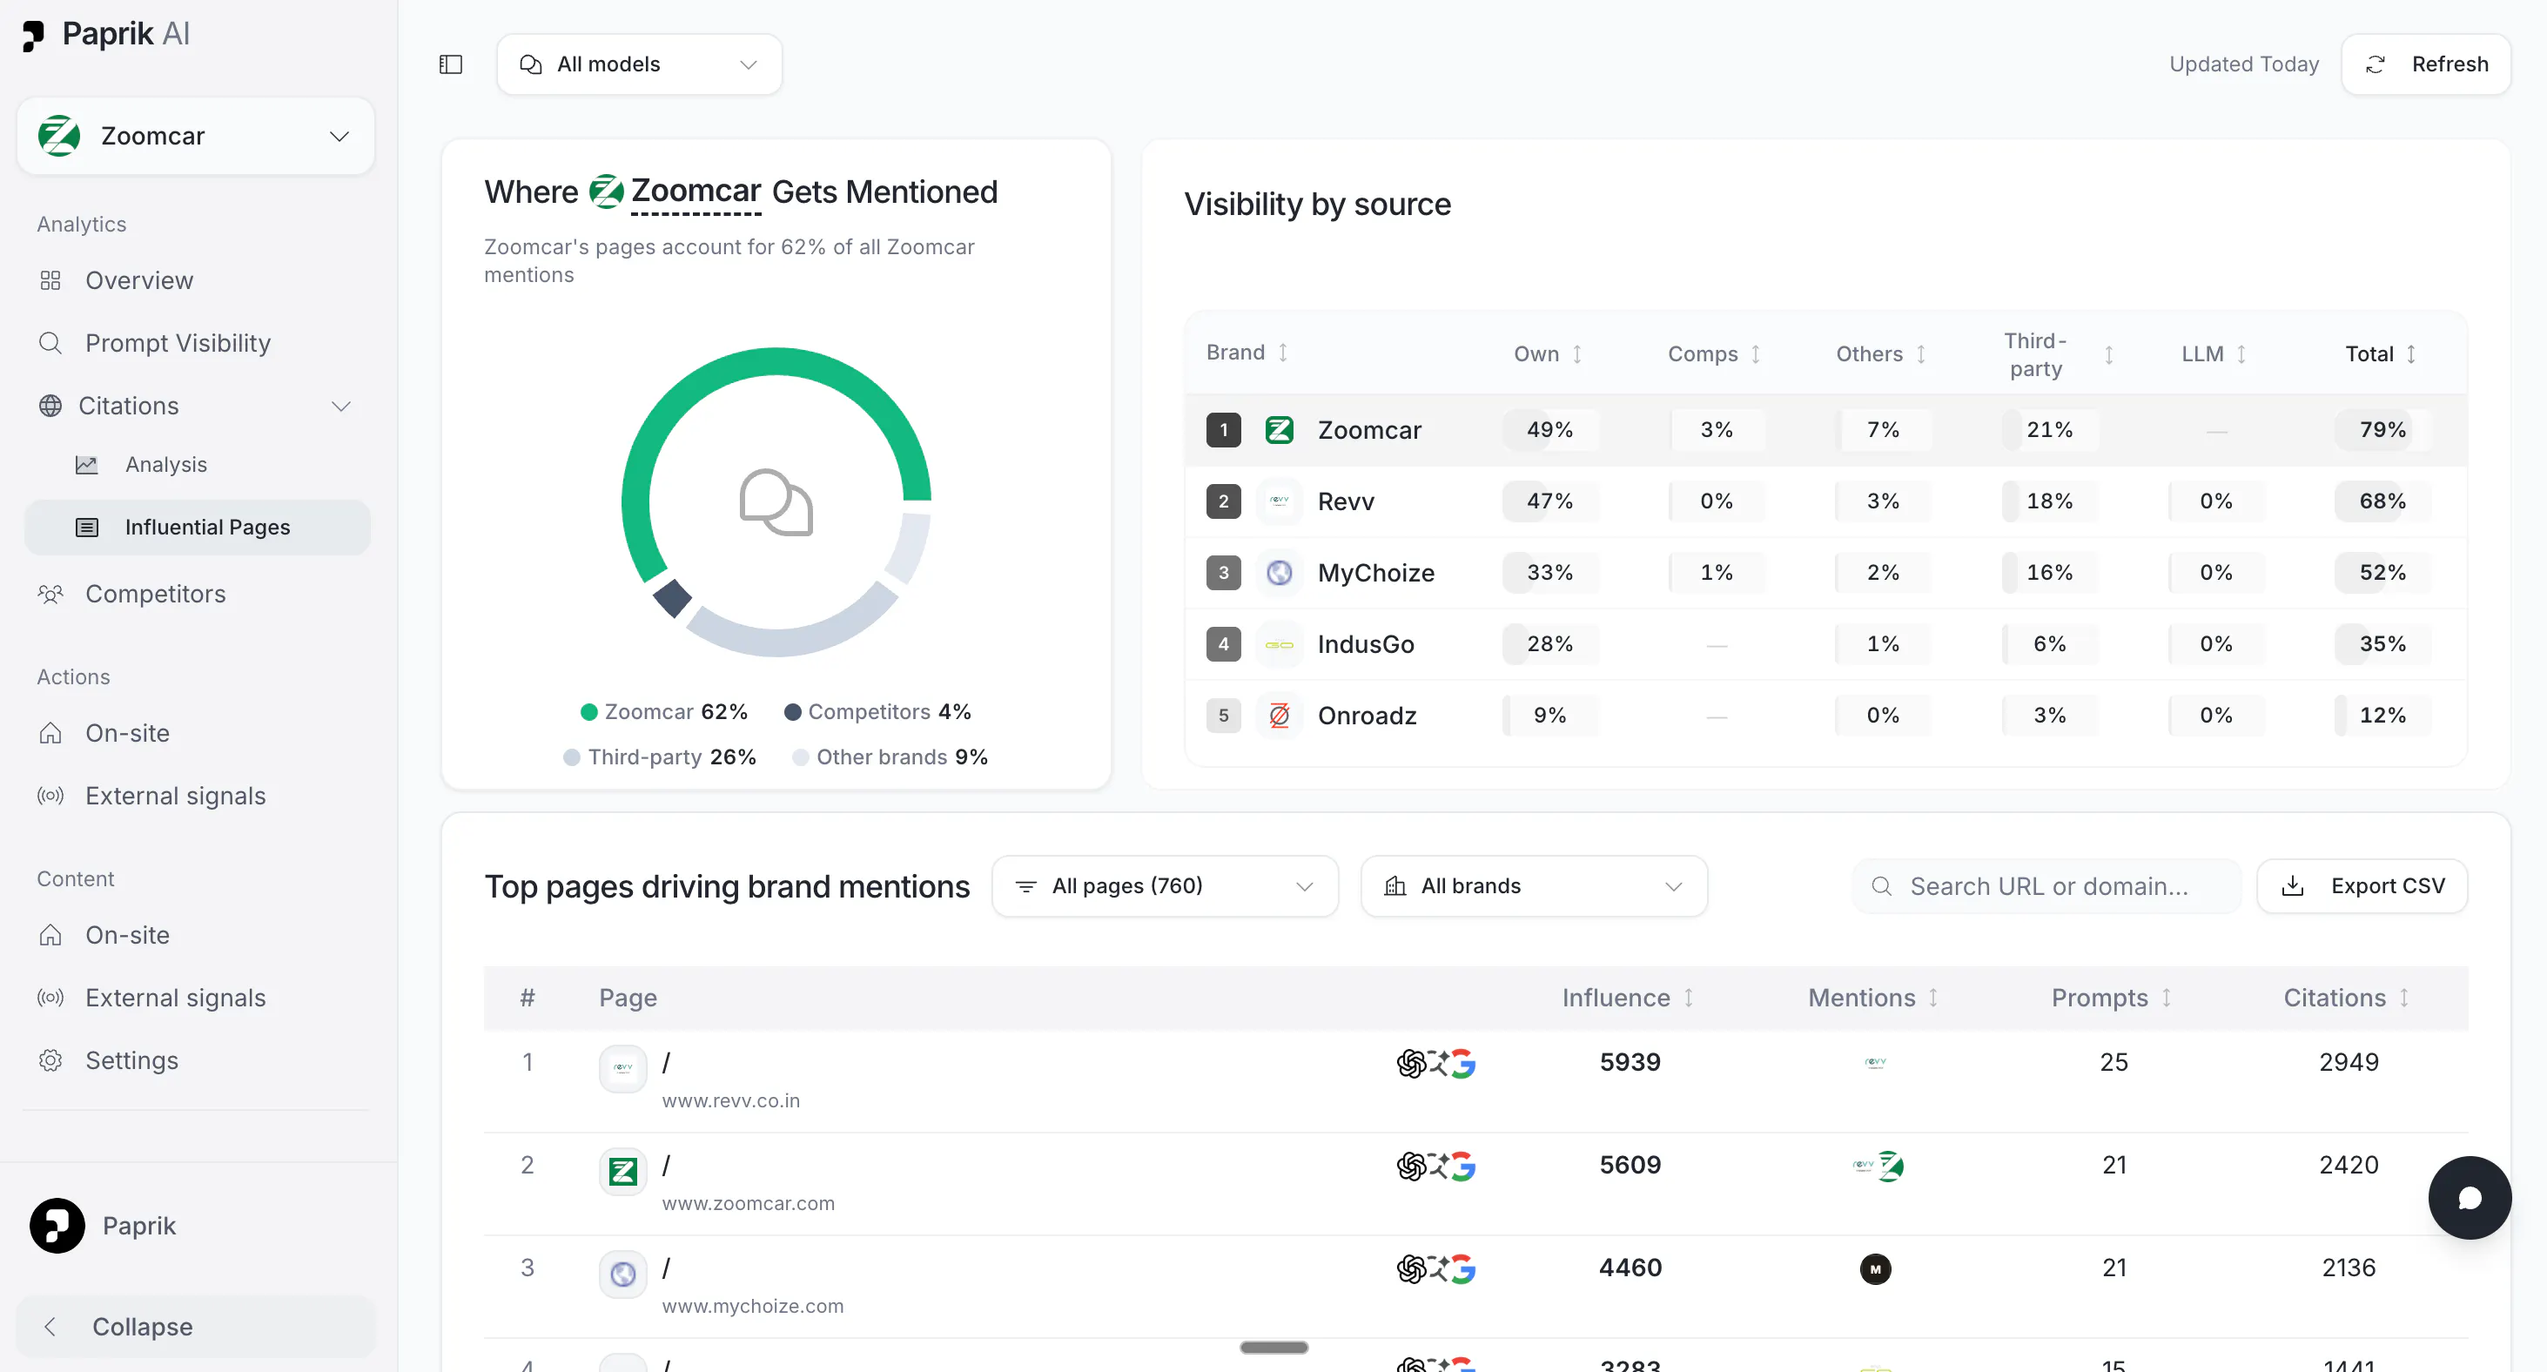Viewport: 2547px width, 1372px height.
Task: Click the model icons on revv.co.in row
Action: [1435, 1063]
